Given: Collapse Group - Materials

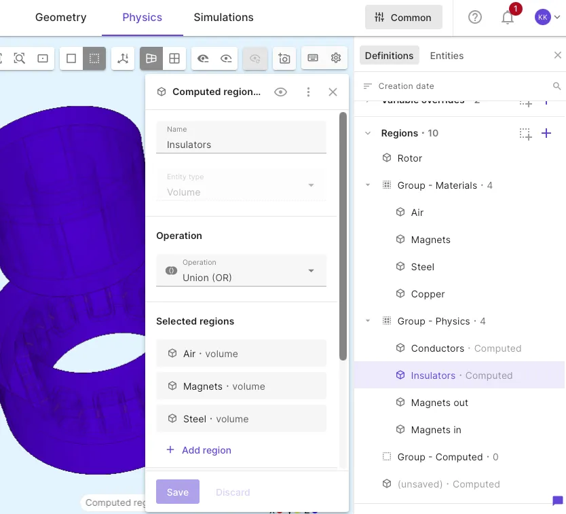Looking at the screenshot, I should pyautogui.click(x=368, y=185).
